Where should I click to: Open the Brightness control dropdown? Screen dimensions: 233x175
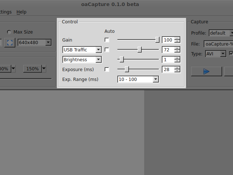pos(82,59)
